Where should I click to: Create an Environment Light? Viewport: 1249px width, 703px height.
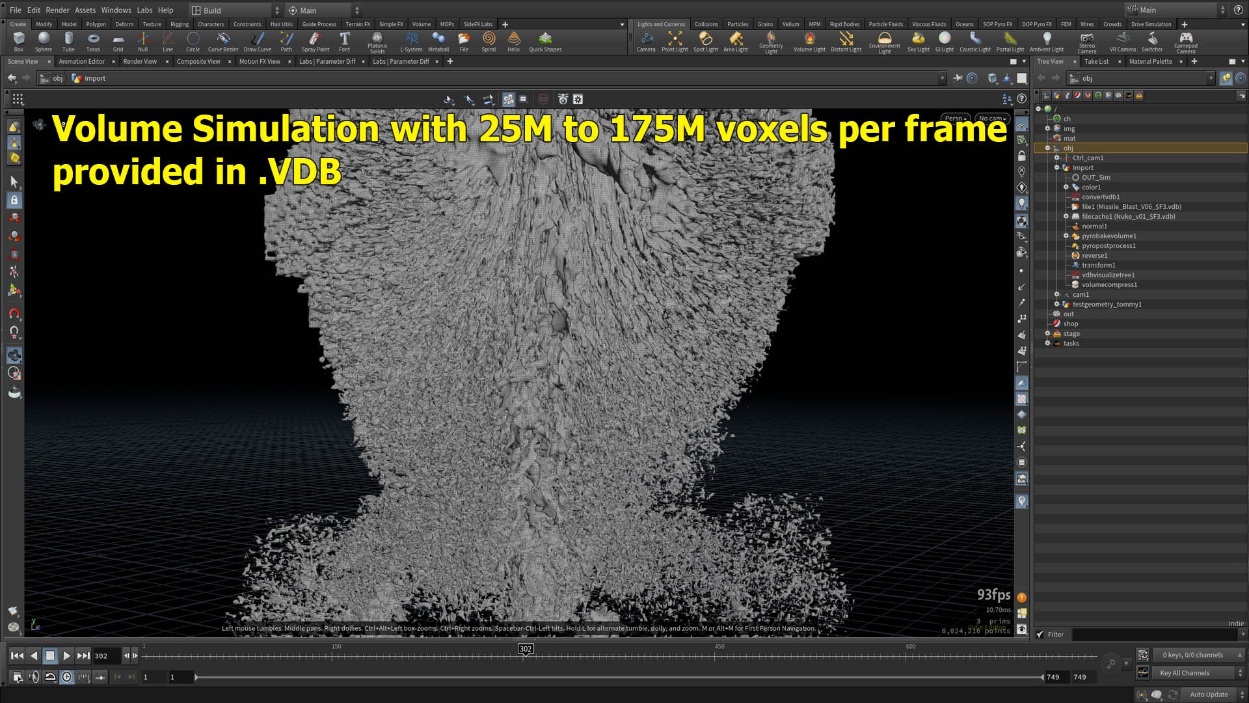coord(885,42)
